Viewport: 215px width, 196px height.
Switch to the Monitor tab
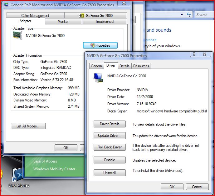click(63, 22)
